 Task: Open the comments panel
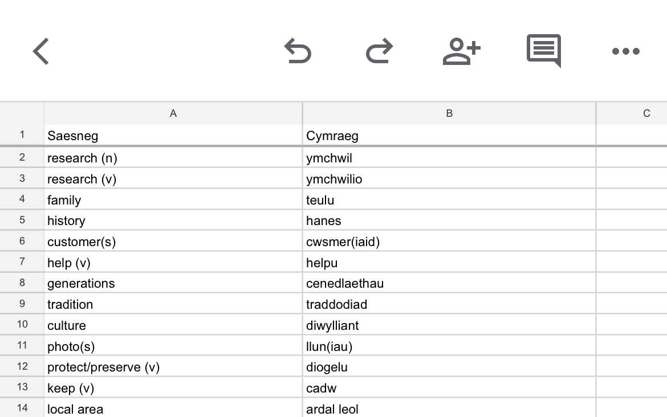pos(544,51)
